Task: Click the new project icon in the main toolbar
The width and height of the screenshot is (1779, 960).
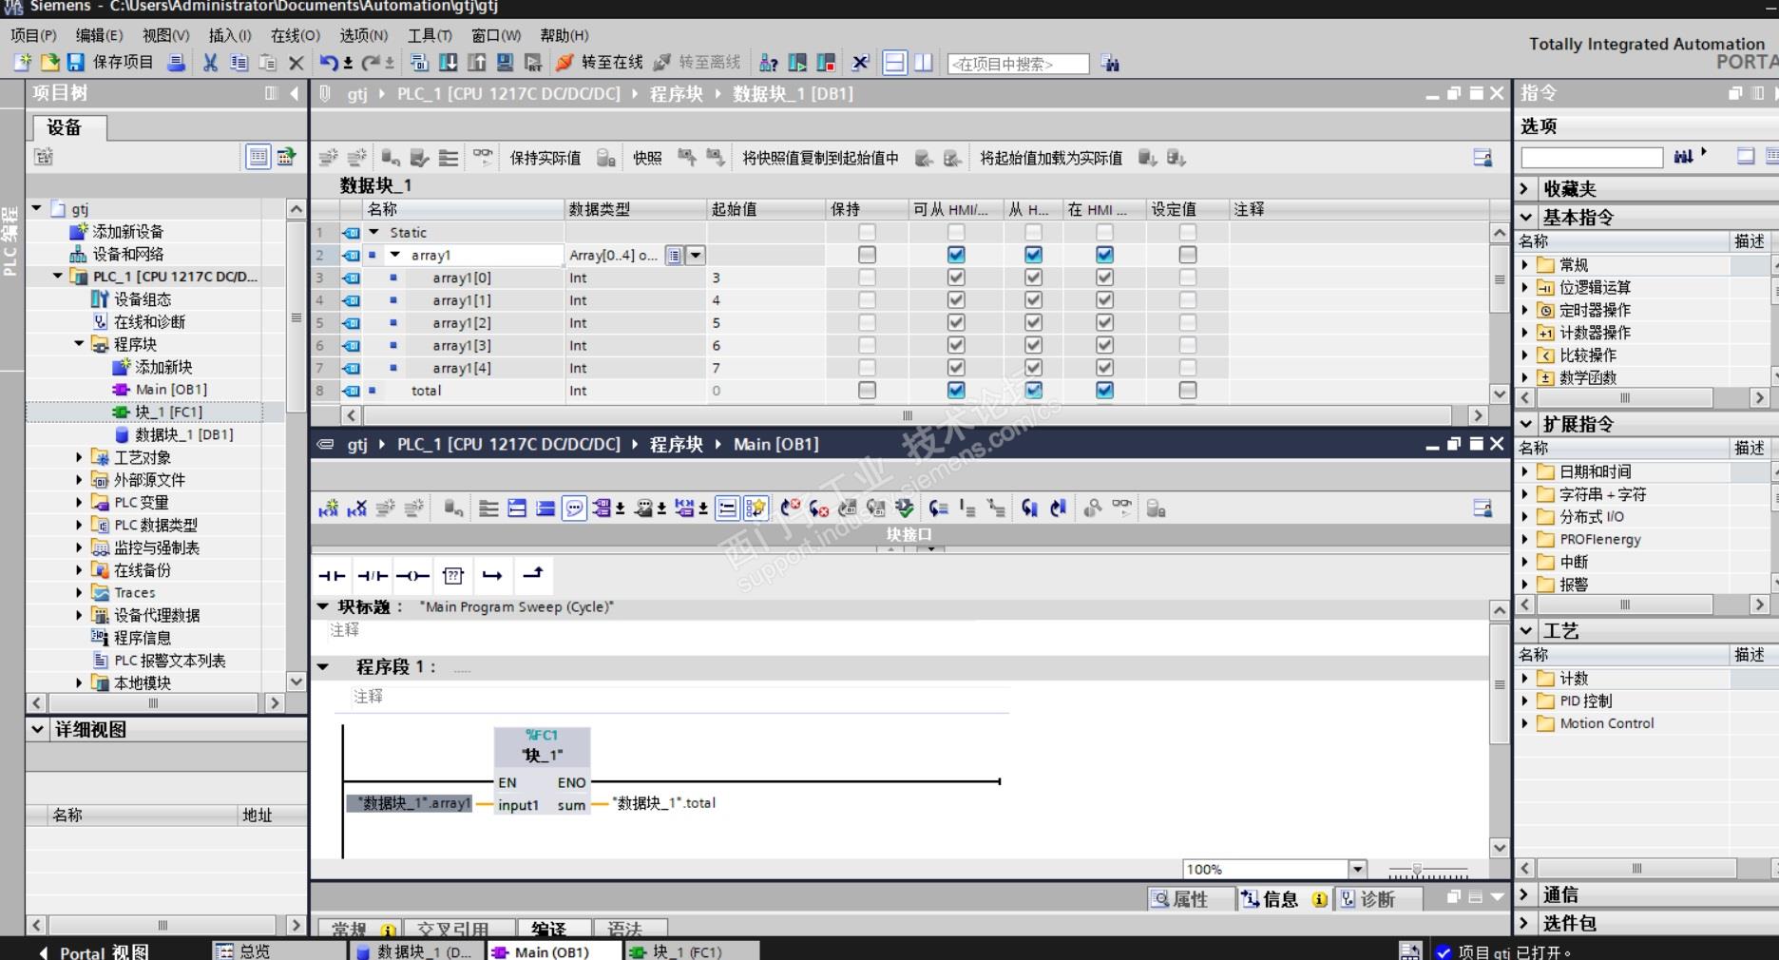Action: 22,63
